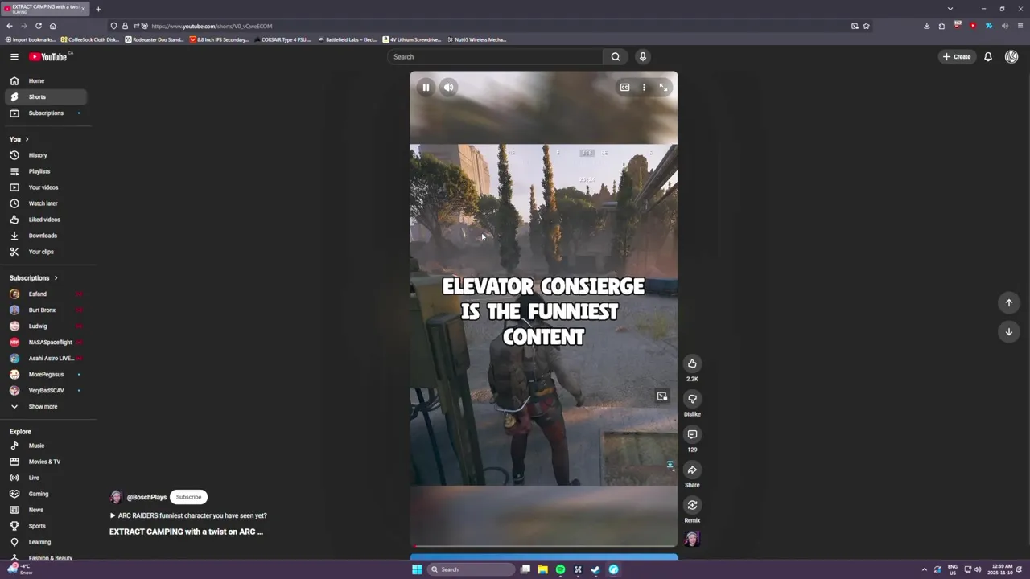This screenshot has height=579, width=1030.
Task: Open the NASASpaceflight subscription channel
Action: [x=45, y=342]
